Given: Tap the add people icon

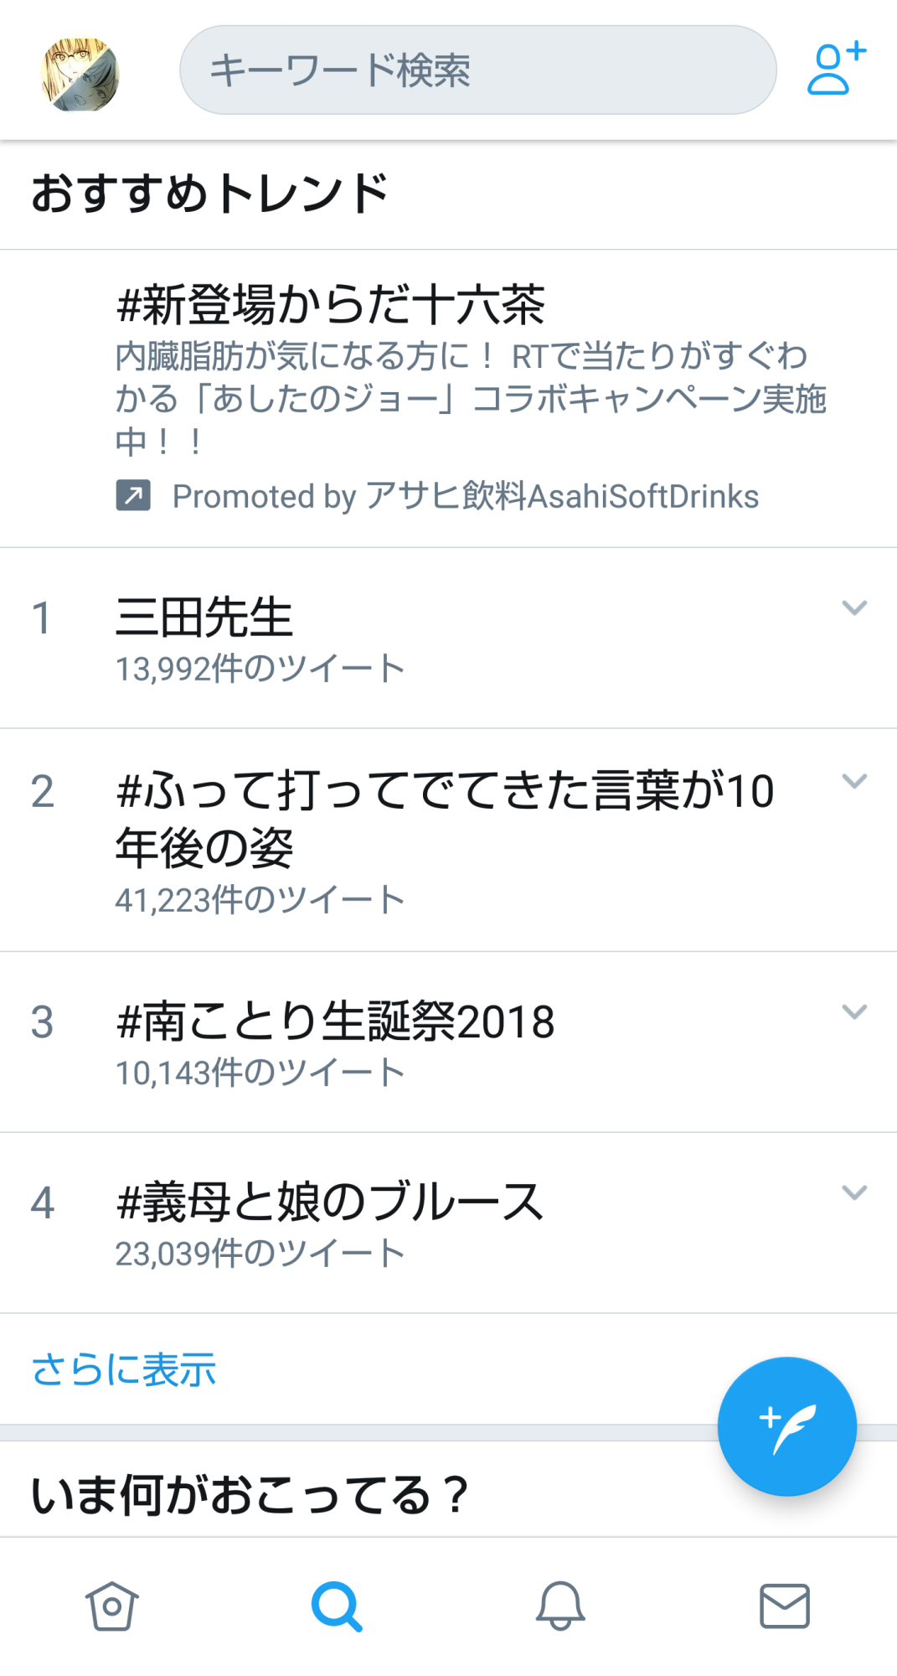Looking at the screenshot, I should click(836, 69).
